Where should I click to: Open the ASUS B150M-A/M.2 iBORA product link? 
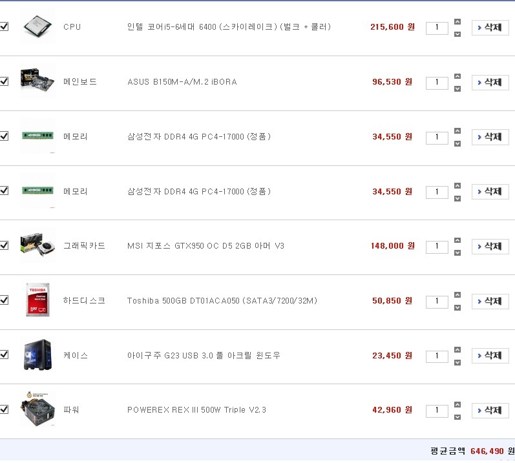click(182, 82)
